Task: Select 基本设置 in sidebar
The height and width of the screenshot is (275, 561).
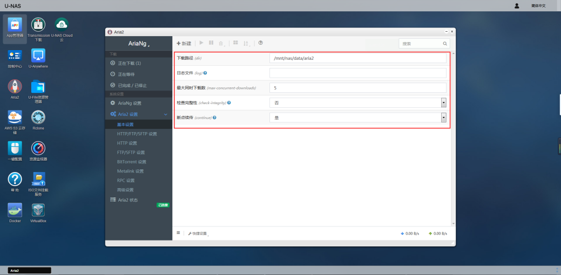Action: click(138, 124)
